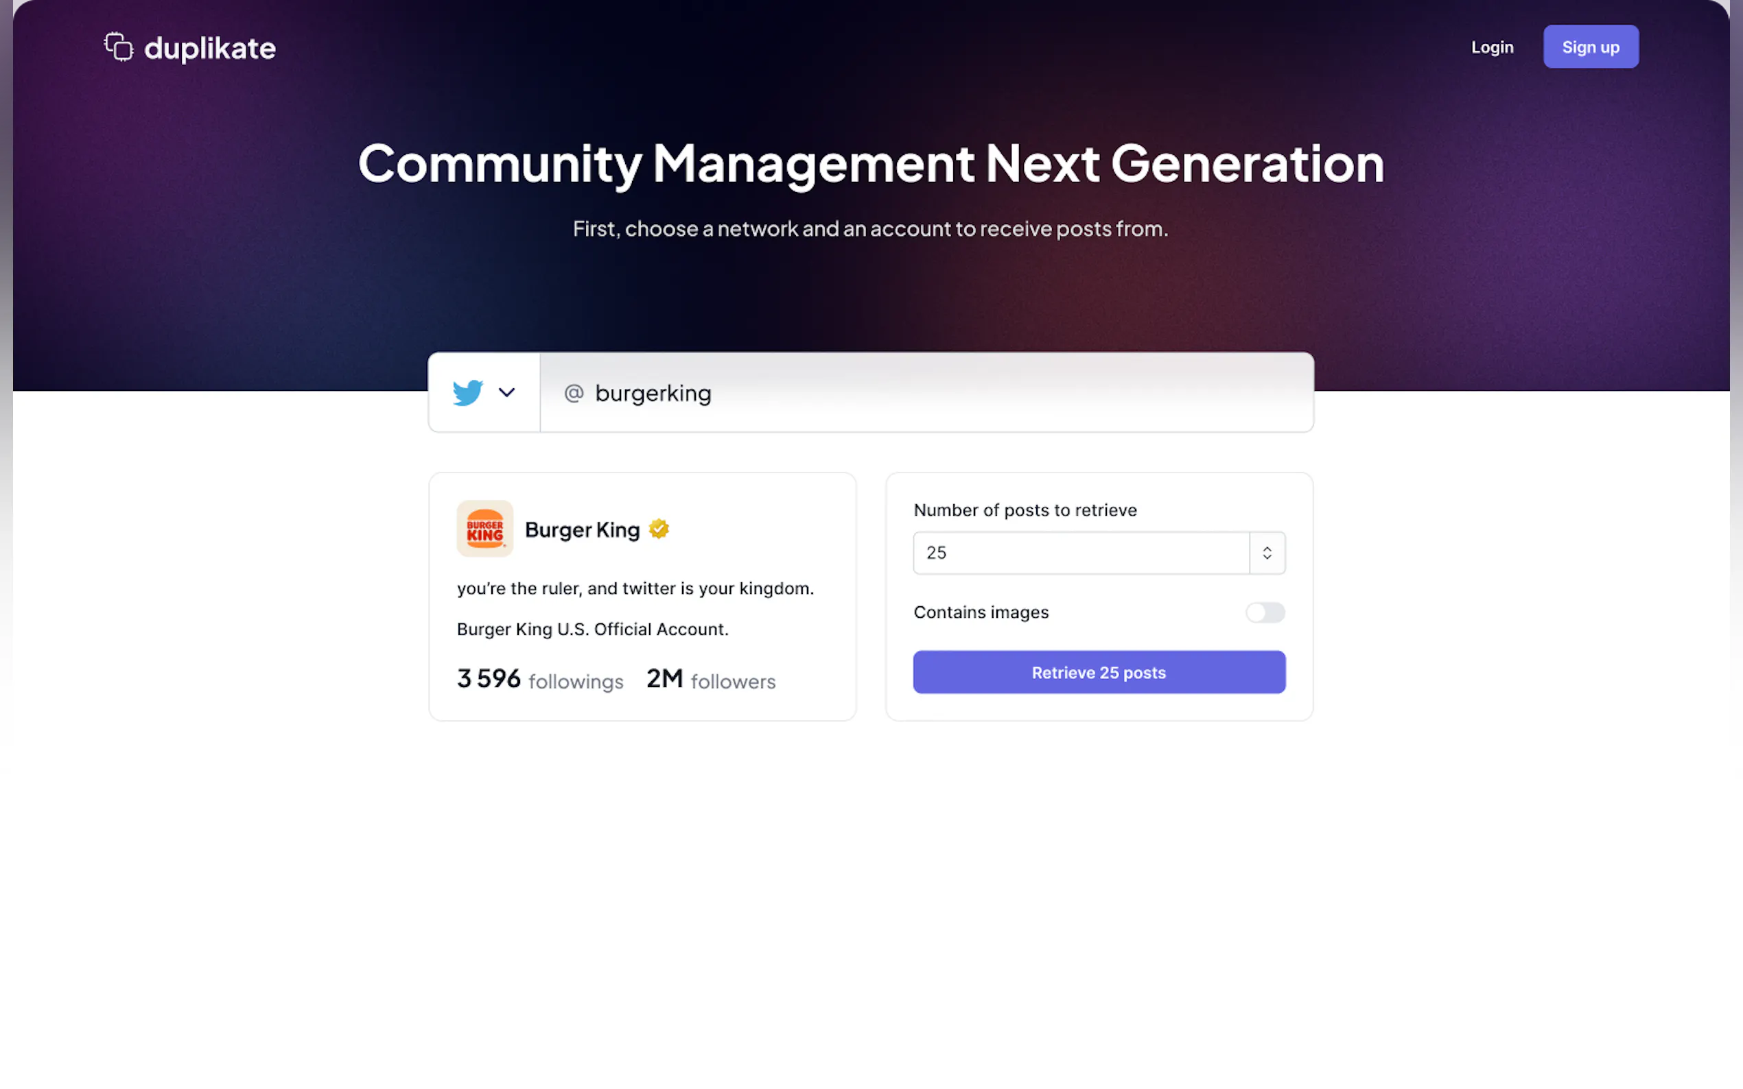Click the Burger King profile avatar
This screenshot has height=1089, width=1743.
pos(485,529)
